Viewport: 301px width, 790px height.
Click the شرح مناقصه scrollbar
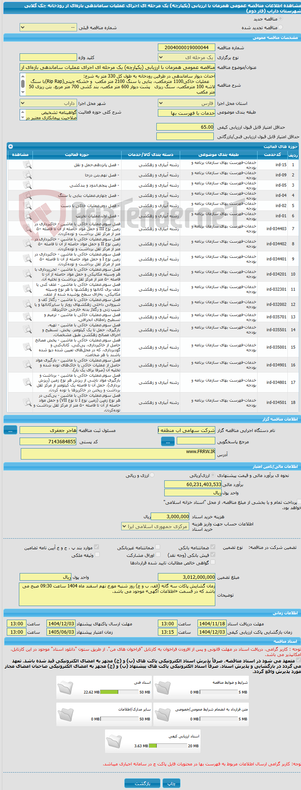[x=23, y=84]
